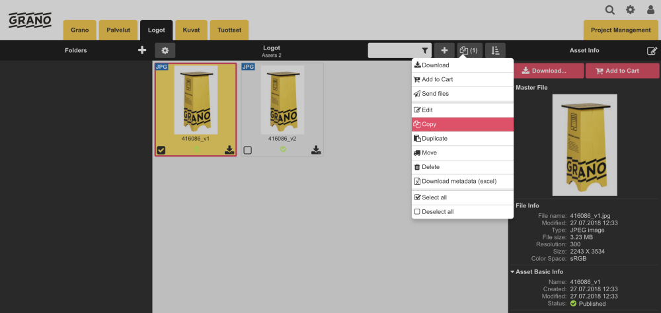Choose Edit from the menu
The width and height of the screenshot is (661, 313).
(x=463, y=110)
